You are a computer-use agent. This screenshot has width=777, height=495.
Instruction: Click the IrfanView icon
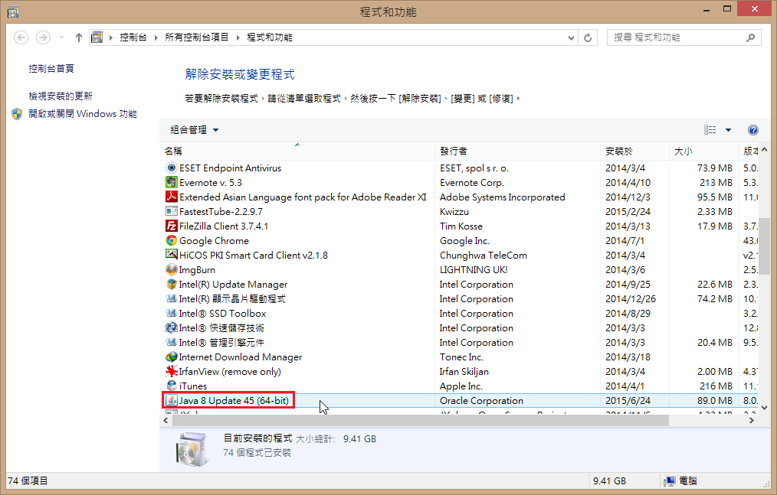172,371
